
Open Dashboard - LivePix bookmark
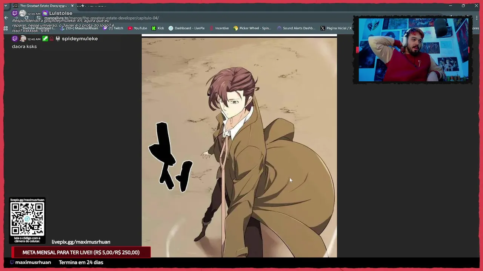[186, 28]
